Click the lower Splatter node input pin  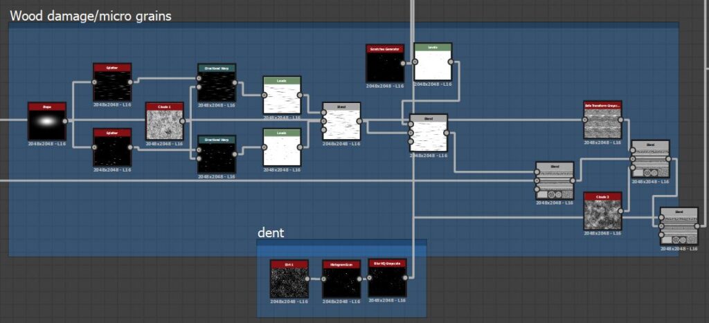(x=94, y=147)
